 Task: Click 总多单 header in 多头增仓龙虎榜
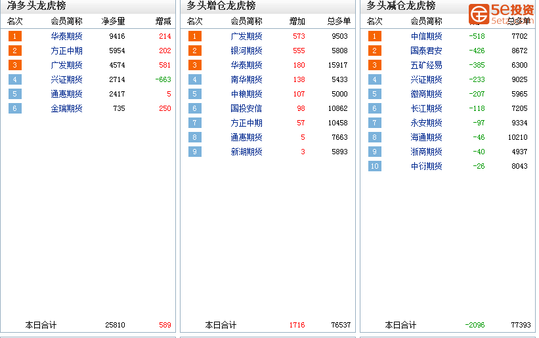click(x=339, y=21)
